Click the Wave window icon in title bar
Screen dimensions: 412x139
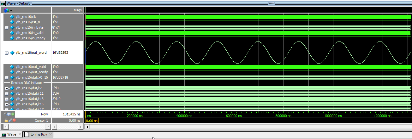click(x=3, y=3)
